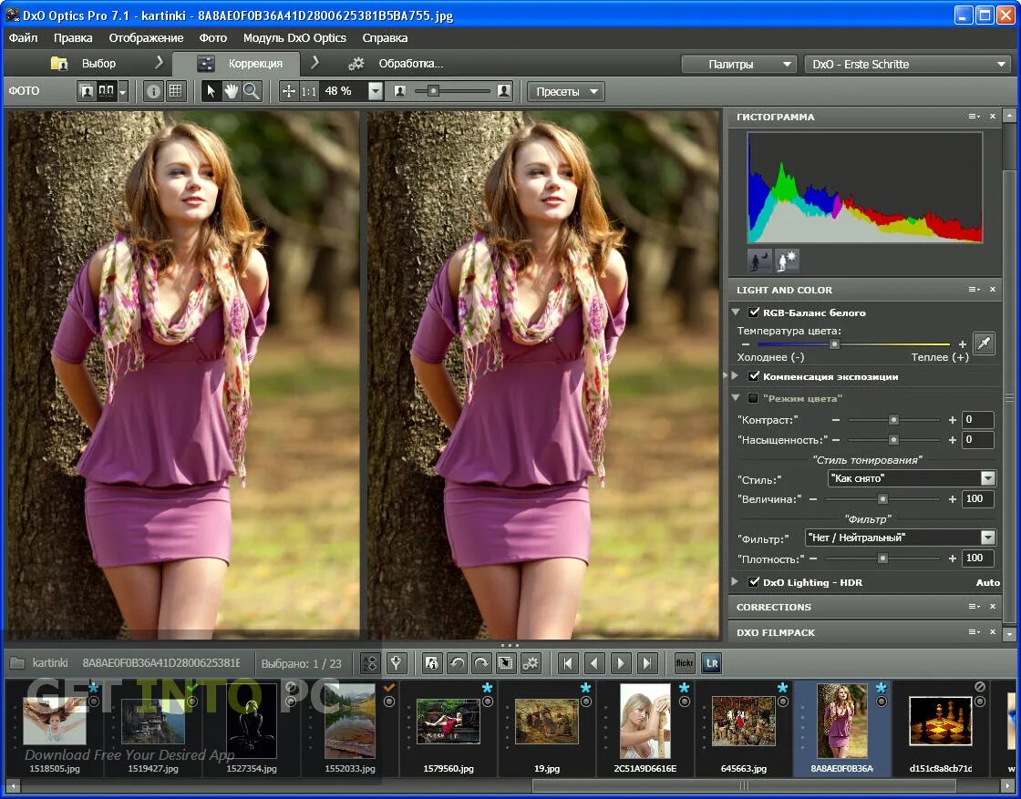Viewport: 1021px width, 799px height.
Task: Uncheck the RGB-Баланс белого checkbox
Action: [754, 312]
